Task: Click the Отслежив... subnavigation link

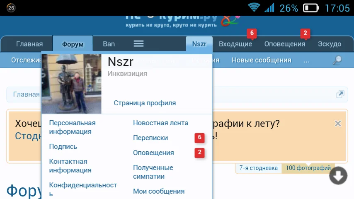Action: (27, 60)
